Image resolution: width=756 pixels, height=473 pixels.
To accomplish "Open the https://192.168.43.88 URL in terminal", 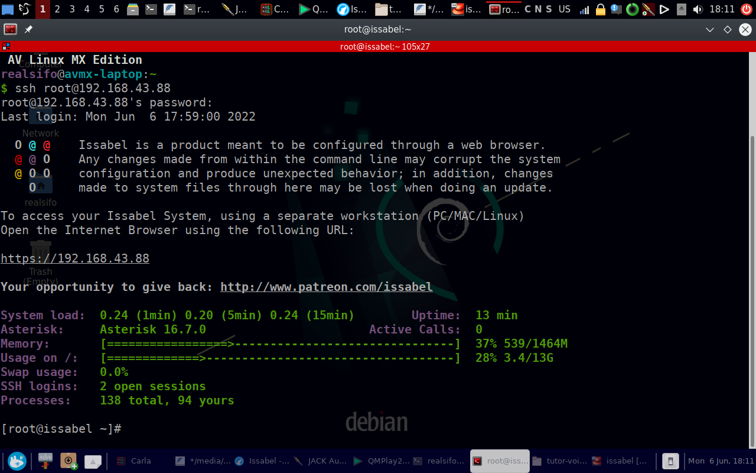I will pyautogui.click(x=75, y=258).
